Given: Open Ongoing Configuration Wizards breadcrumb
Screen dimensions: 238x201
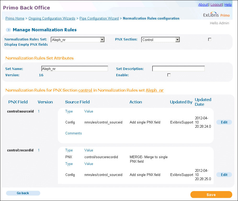Looking at the screenshot, I should coord(52,19).
